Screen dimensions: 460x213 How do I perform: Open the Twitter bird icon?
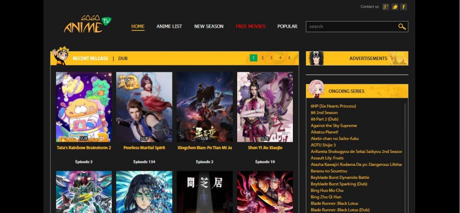point(395,7)
